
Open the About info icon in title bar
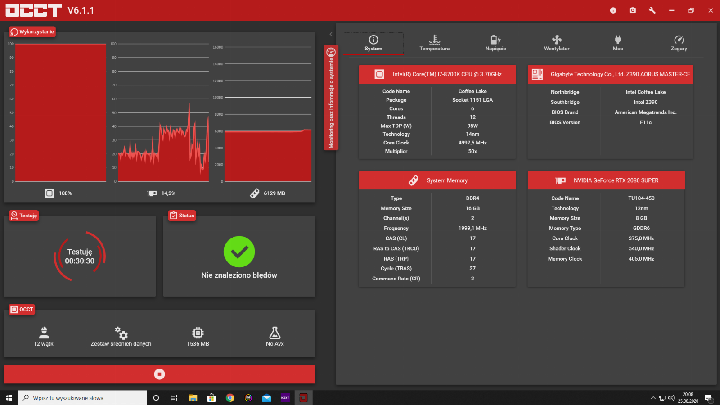(x=613, y=10)
